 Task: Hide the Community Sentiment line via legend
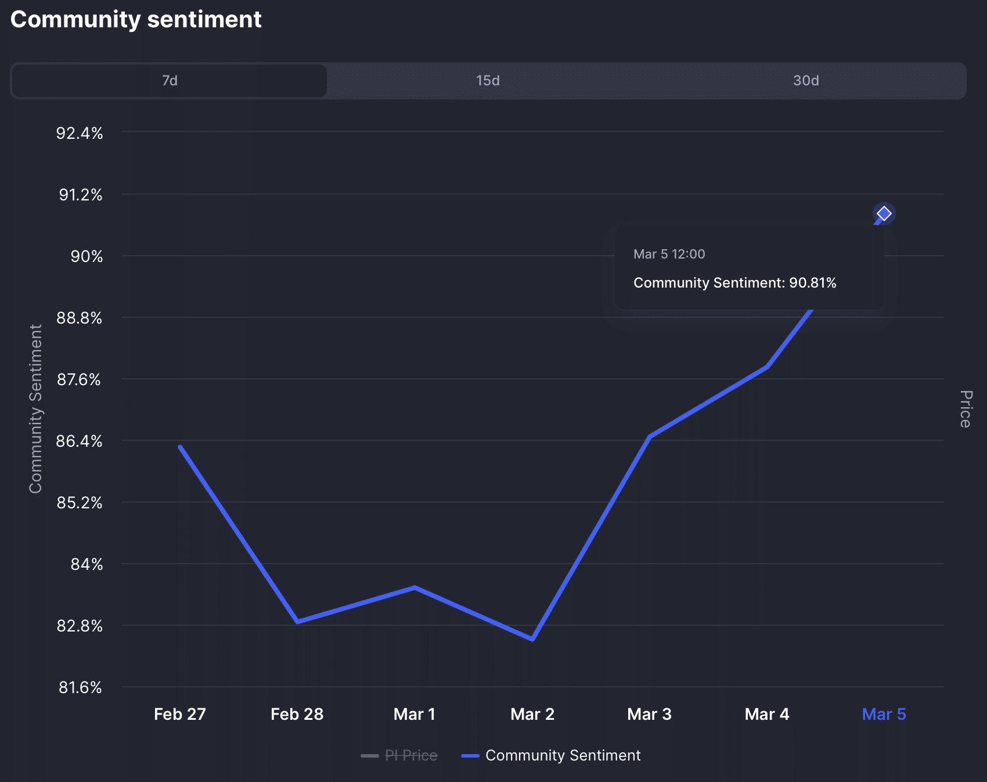pyautogui.click(x=562, y=755)
